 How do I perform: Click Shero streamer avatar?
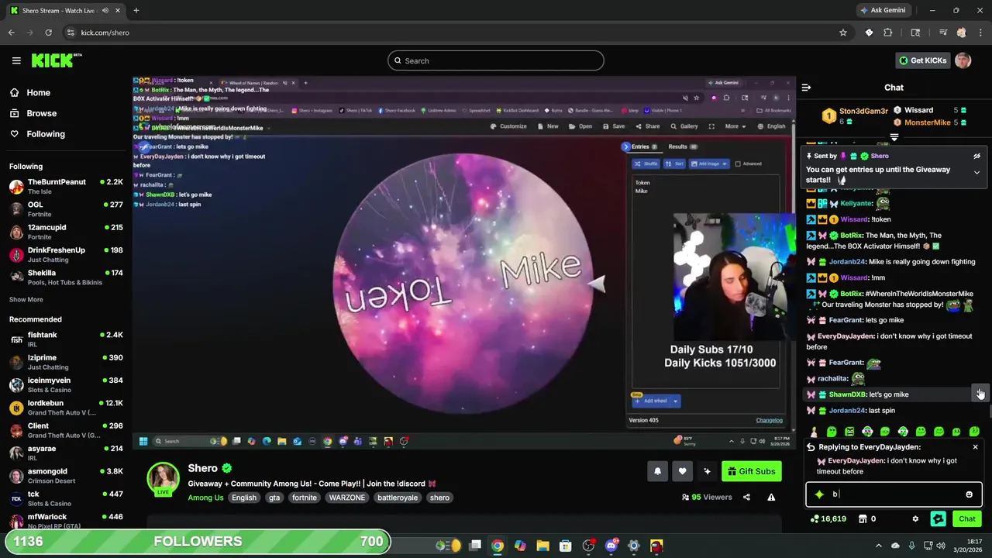coord(164,479)
